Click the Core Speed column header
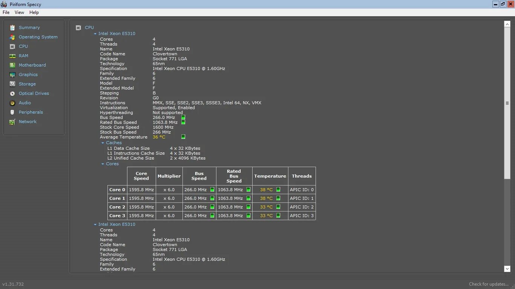The image size is (515, 289). point(141,176)
